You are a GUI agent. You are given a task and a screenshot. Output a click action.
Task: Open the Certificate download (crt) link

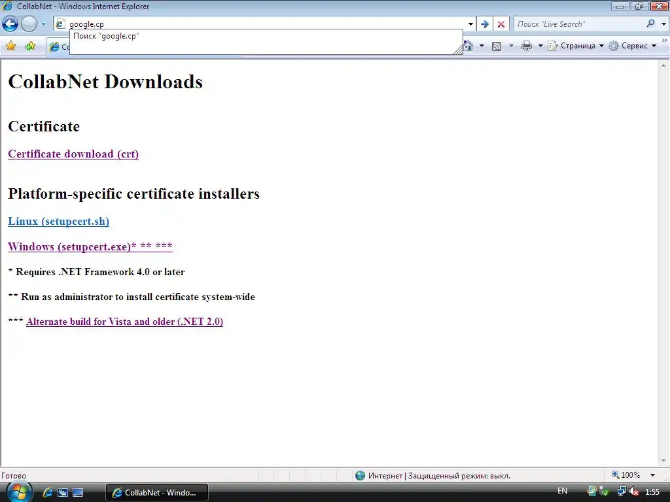(x=73, y=154)
